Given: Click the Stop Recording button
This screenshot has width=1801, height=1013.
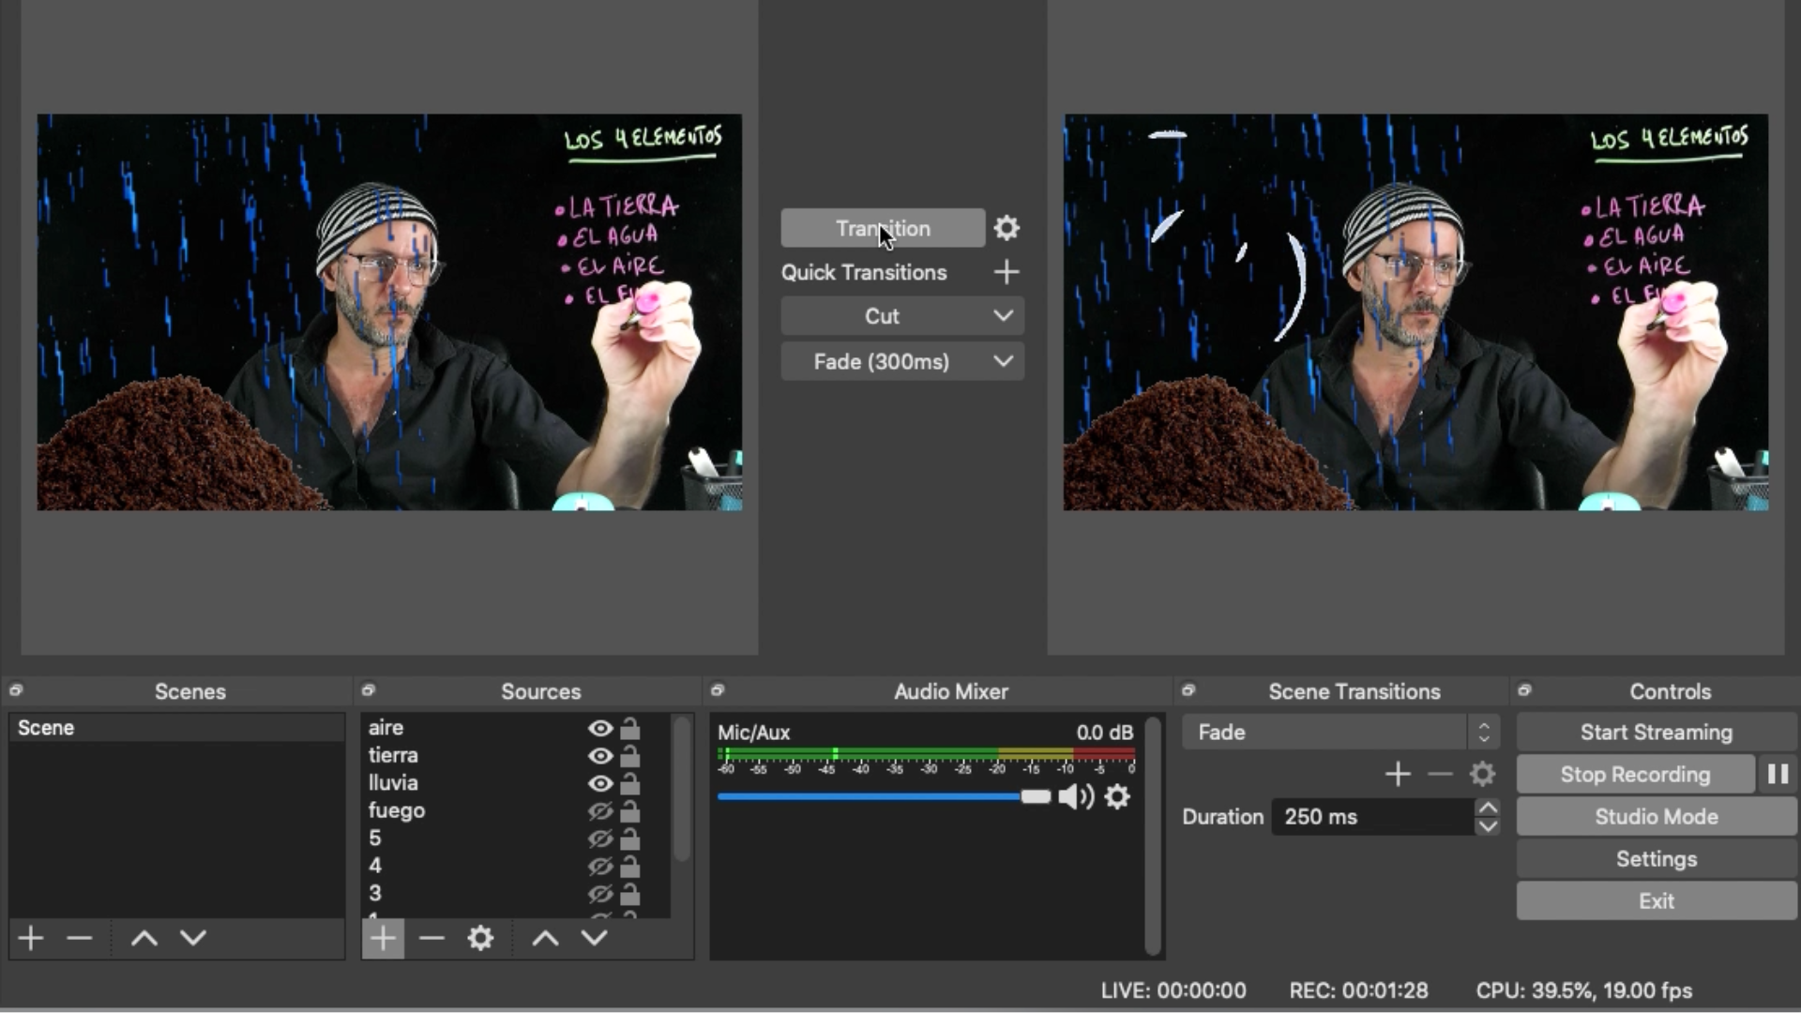Looking at the screenshot, I should point(1635,775).
